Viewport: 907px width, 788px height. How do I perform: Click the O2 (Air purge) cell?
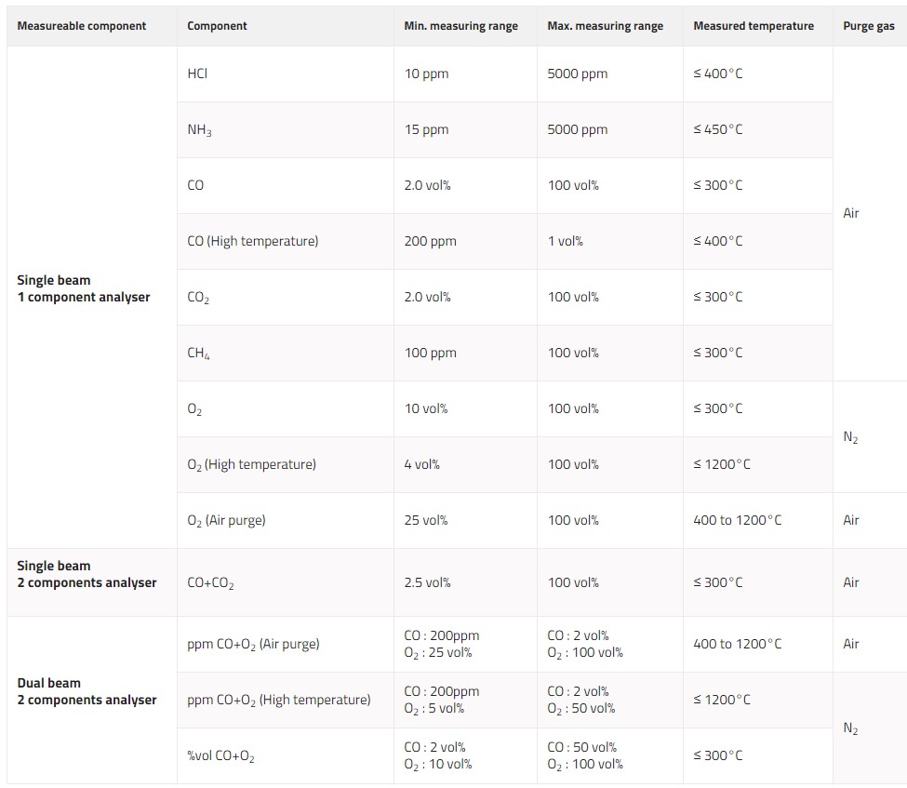[226, 520]
